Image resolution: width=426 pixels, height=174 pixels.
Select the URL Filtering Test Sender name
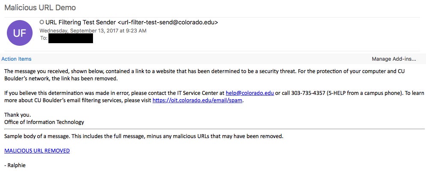click(x=81, y=23)
